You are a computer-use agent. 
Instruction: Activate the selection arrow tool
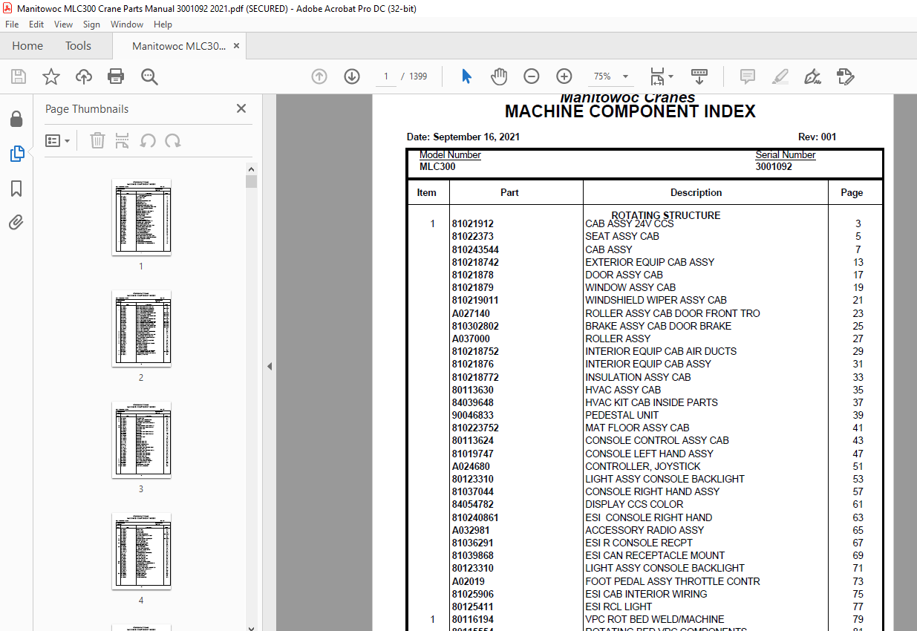pyautogui.click(x=466, y=76)
